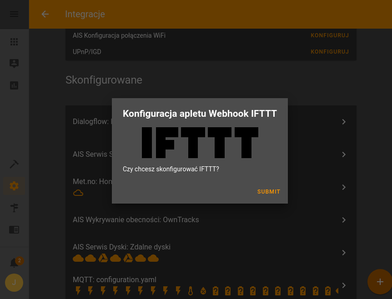The height and width of the screenshot is (299, 392).
Task: Click text 'AIS Wykrywanie obecności: OwnTracks'
Action: pyautogui.click(x=136, y=220)
